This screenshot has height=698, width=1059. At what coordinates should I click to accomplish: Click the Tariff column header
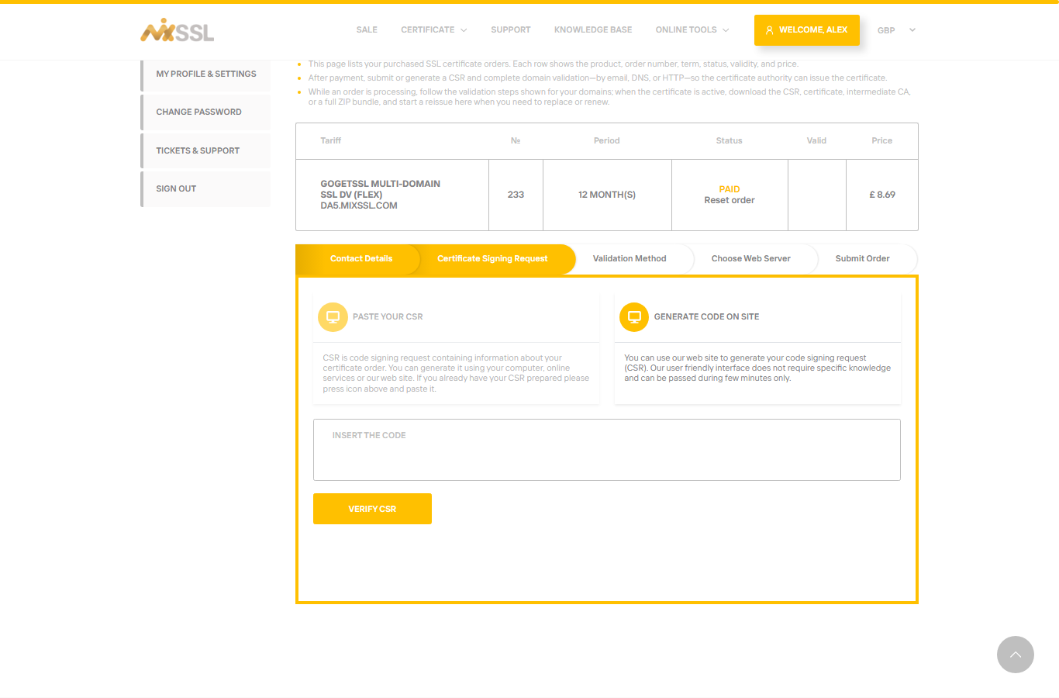pos(331,140)
